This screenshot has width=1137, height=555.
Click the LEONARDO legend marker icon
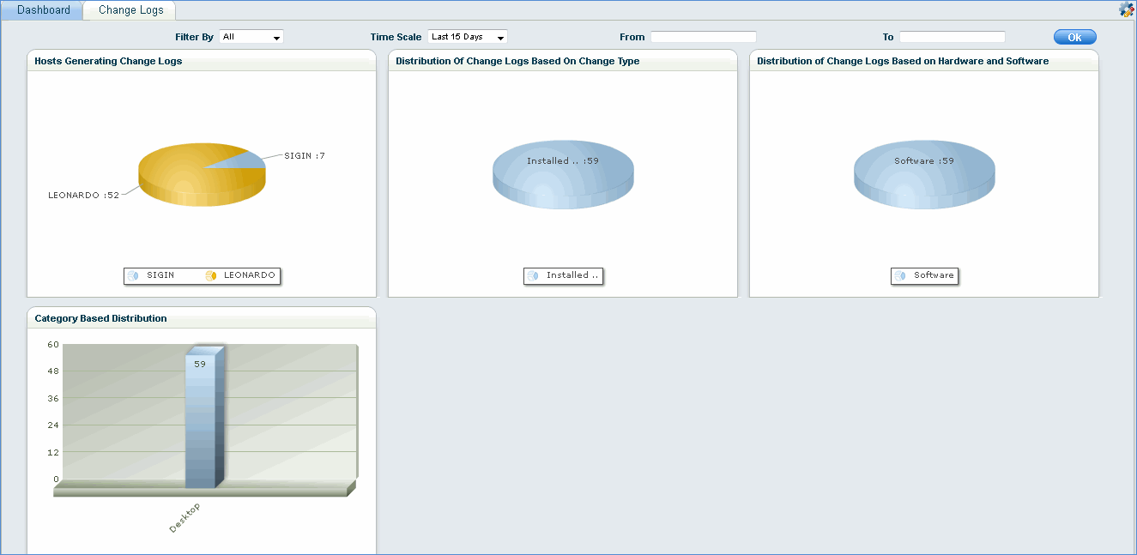tap(210, 275)
